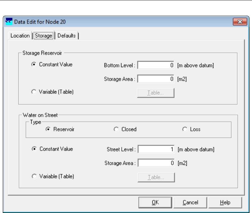Cancel the node data edits

pos(190,202)
